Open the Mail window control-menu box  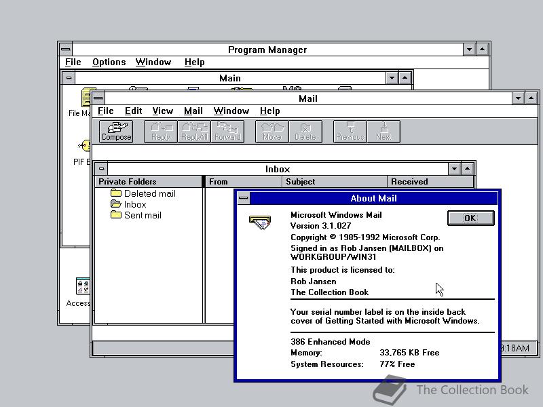98,98
